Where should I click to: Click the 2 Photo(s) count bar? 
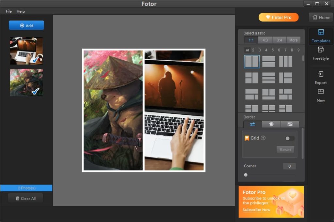tap(26, 188)
